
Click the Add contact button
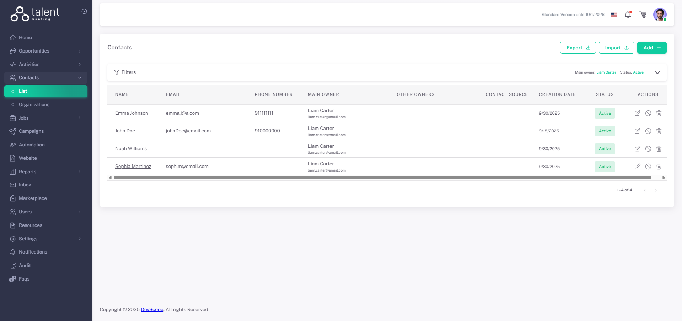tap(651, 48)
